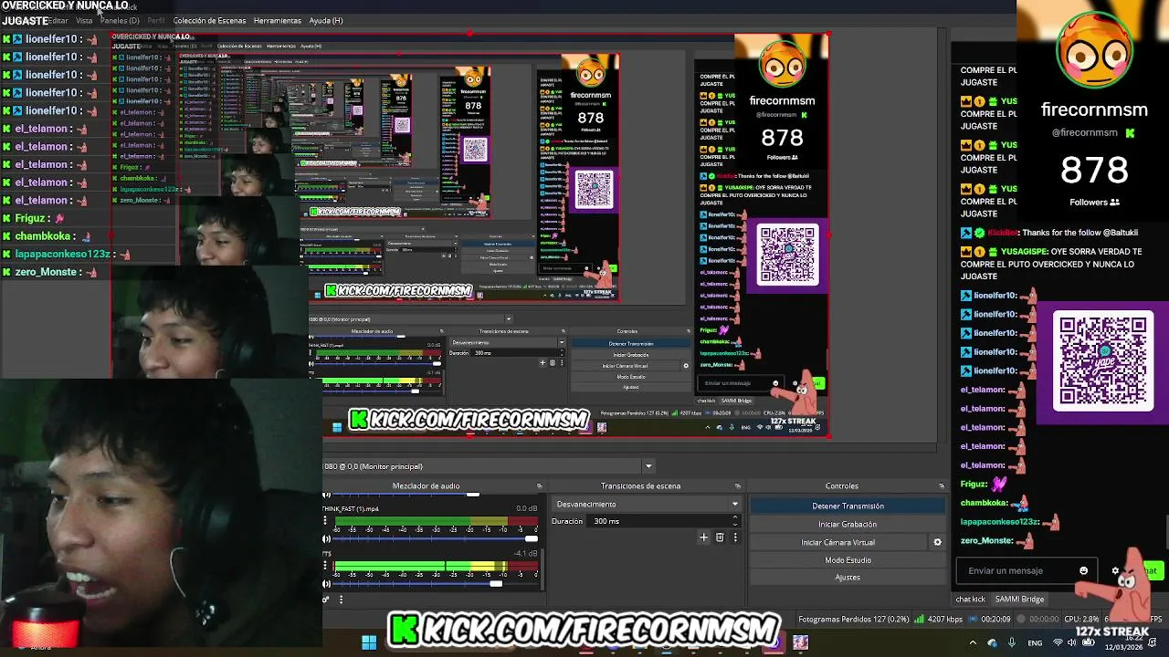Open transition options three-dot menu

(x=735, y=537)
